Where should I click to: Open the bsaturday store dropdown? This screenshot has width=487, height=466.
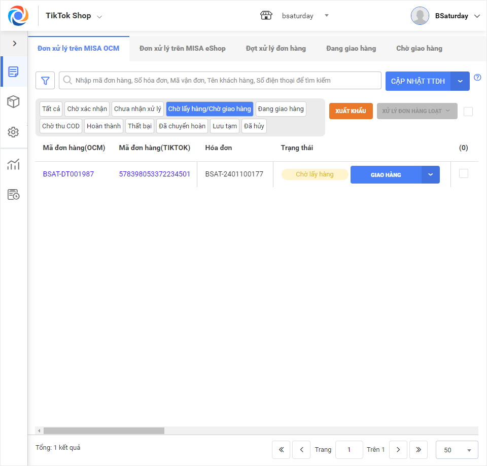[326, 15]
